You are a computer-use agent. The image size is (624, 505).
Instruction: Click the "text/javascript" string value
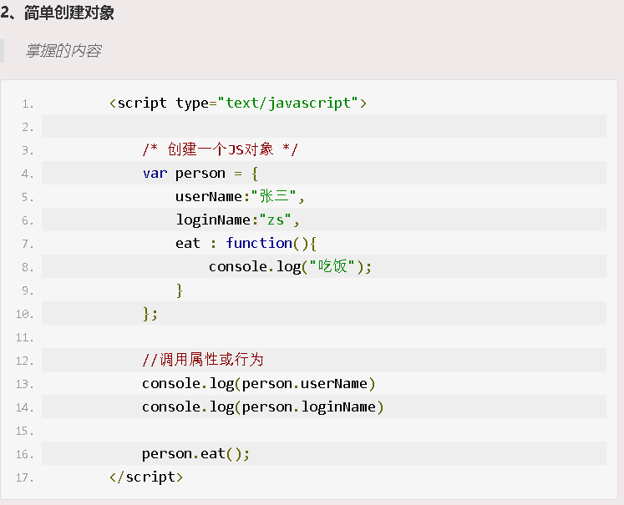pos(288,103)
